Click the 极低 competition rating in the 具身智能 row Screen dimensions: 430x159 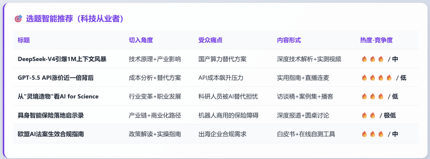click(390, 115)
